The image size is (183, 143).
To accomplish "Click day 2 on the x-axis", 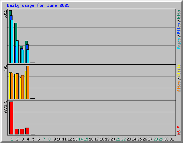I will point(17,139).
